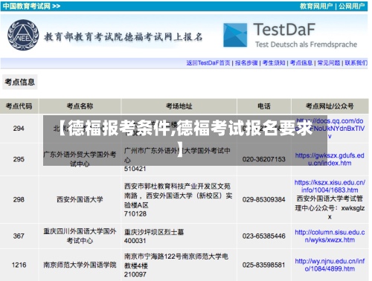Click the 考点网址/公众号 column header
Viewport: 372px width, 281px height.
tap(330, 106)
